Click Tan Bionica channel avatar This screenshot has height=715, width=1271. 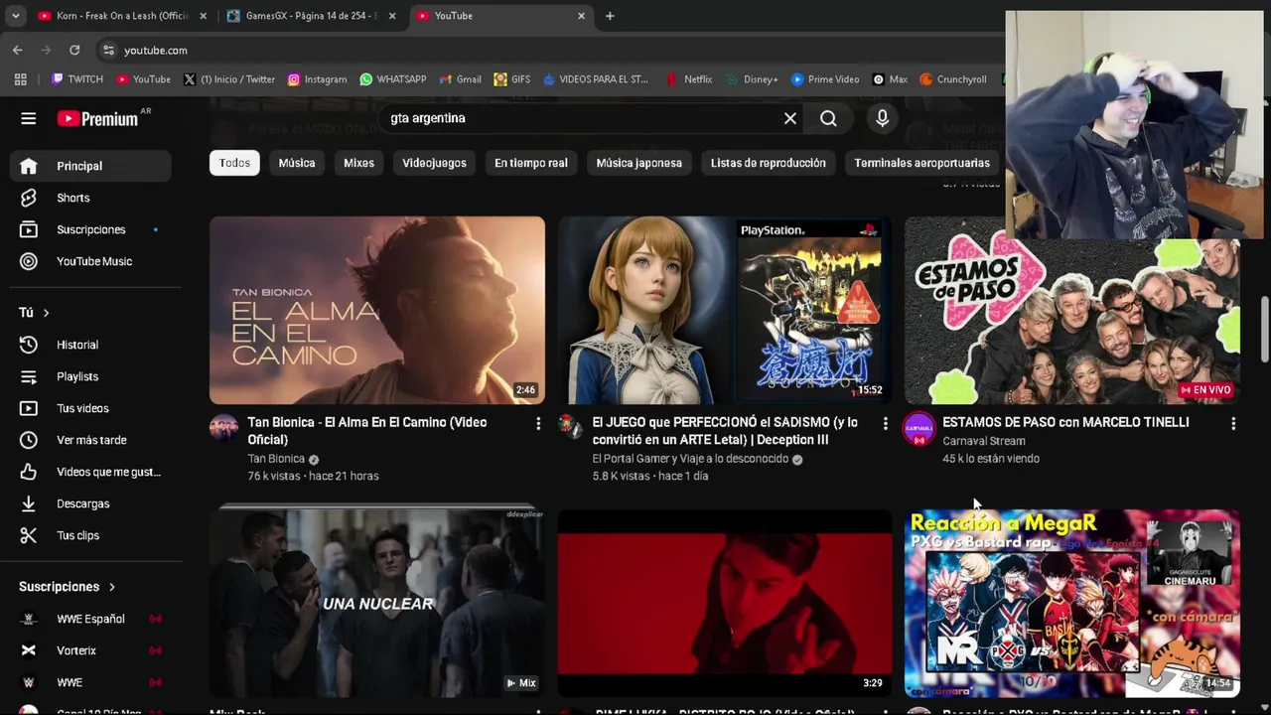[x=223, y=428]
